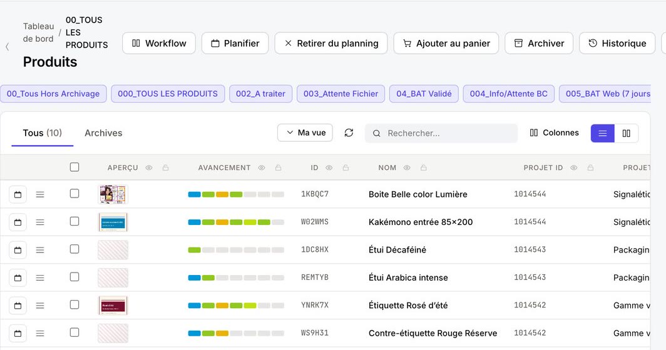
Task: Open calendar icon for Étiquette Rosé d'été
Action: [18, 306]
